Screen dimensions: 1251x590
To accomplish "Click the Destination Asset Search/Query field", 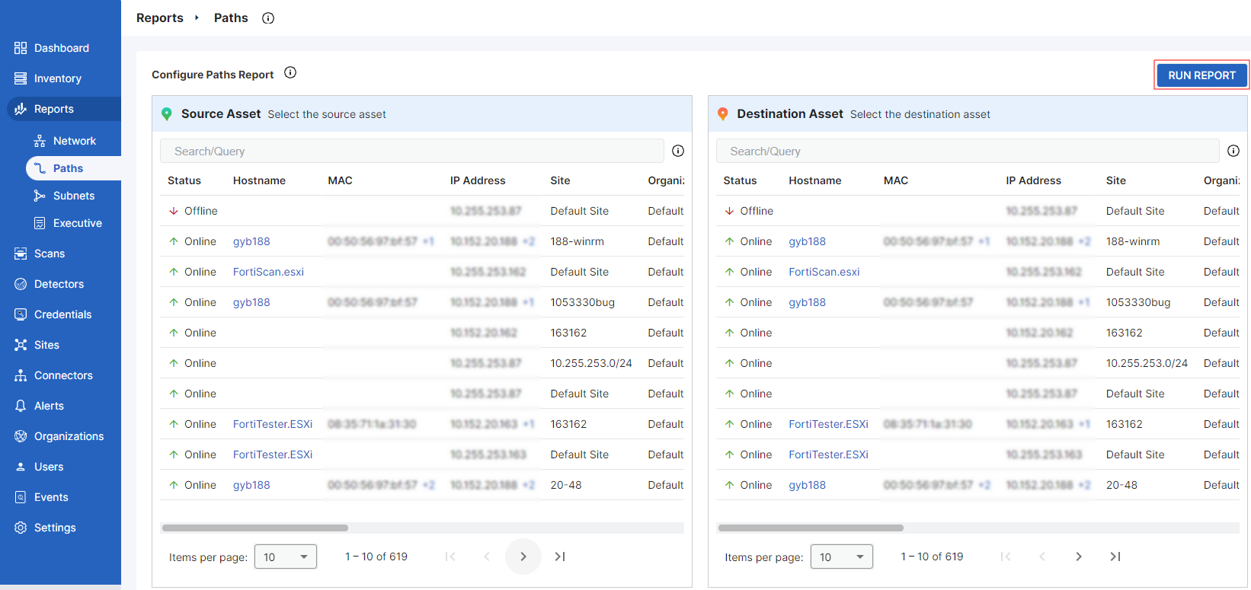I will point(967,151).
